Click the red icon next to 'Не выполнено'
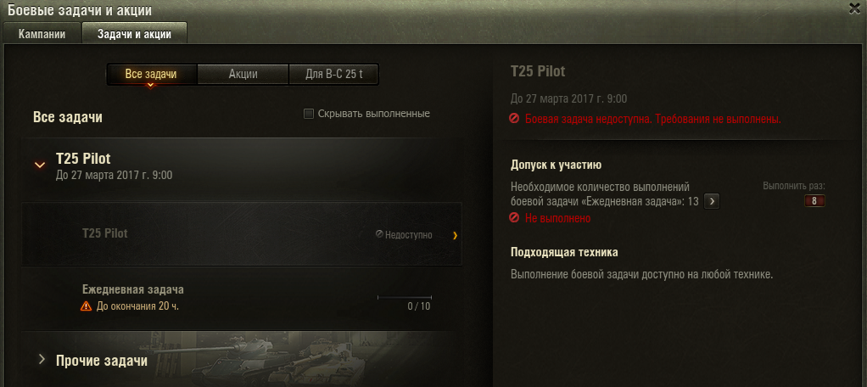Viewport: 867px width, 387px height. 514,218
